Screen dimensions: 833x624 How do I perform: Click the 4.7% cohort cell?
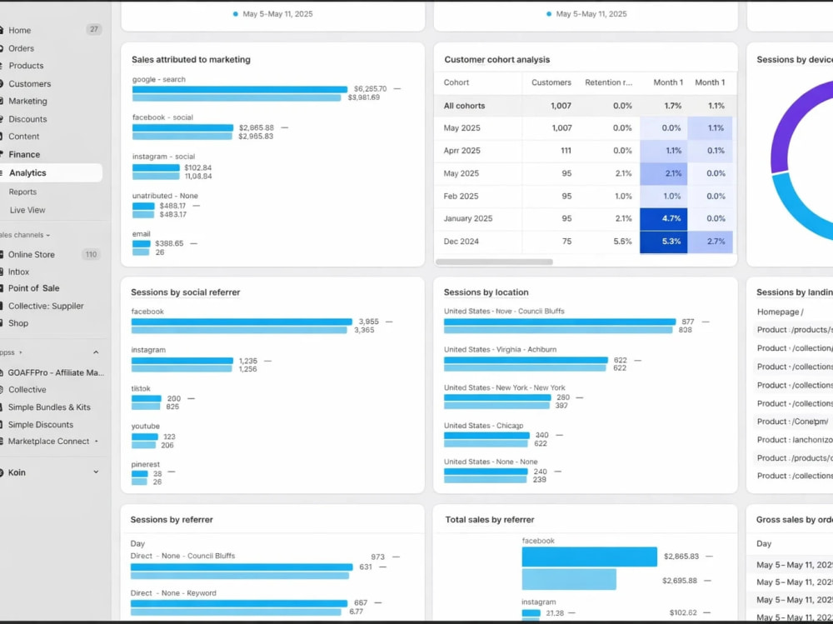pos(664,218)
